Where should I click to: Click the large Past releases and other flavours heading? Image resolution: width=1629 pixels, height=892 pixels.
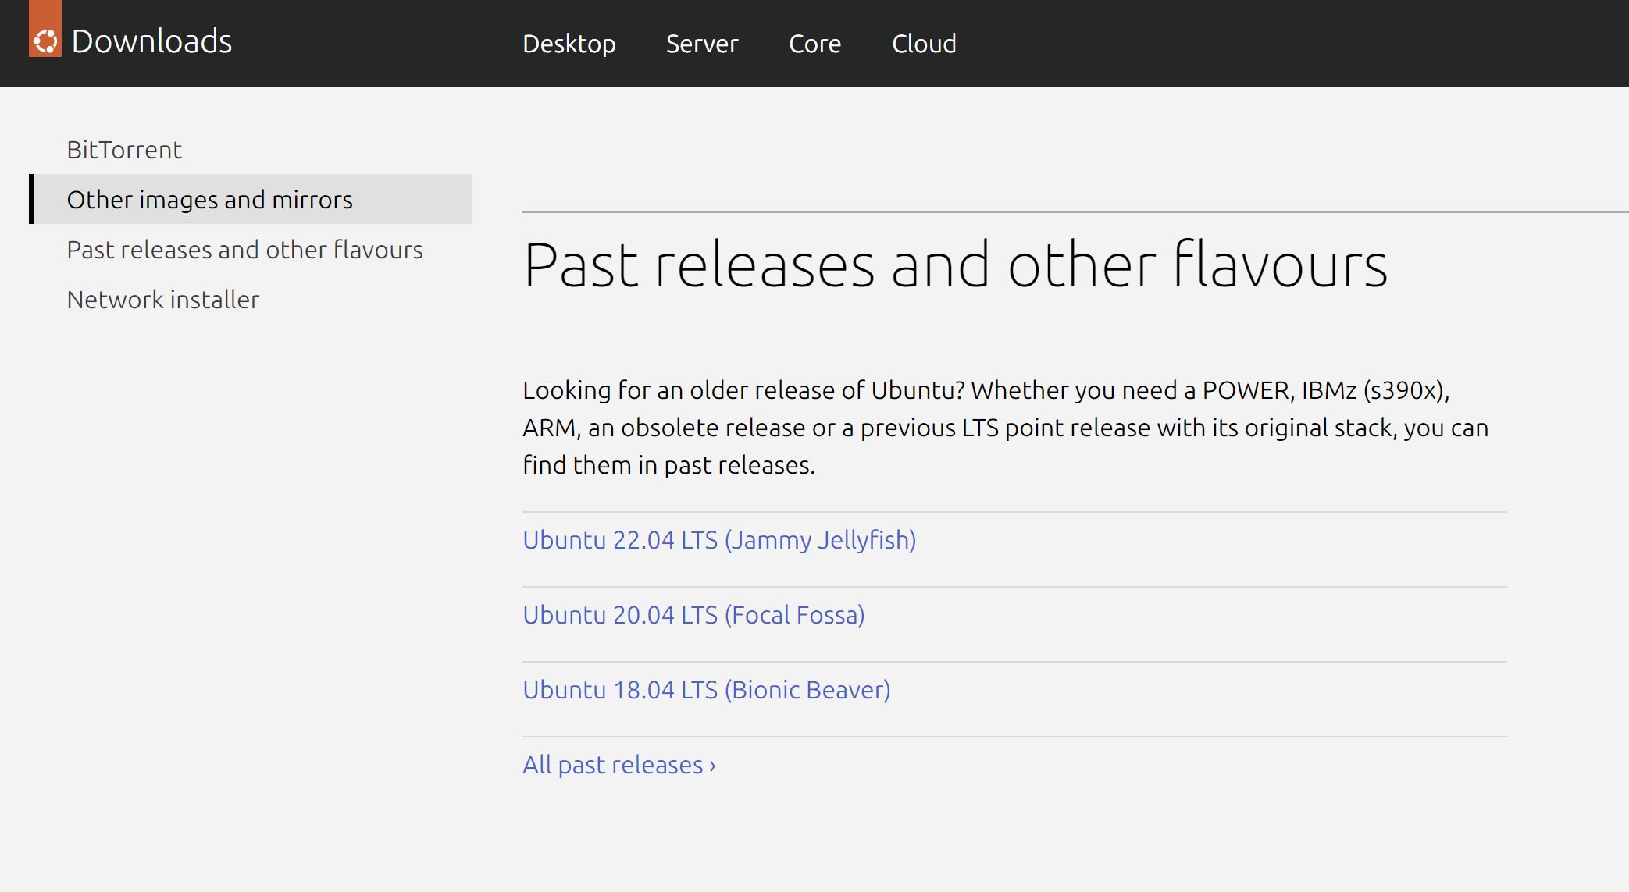tap(954, 265)
